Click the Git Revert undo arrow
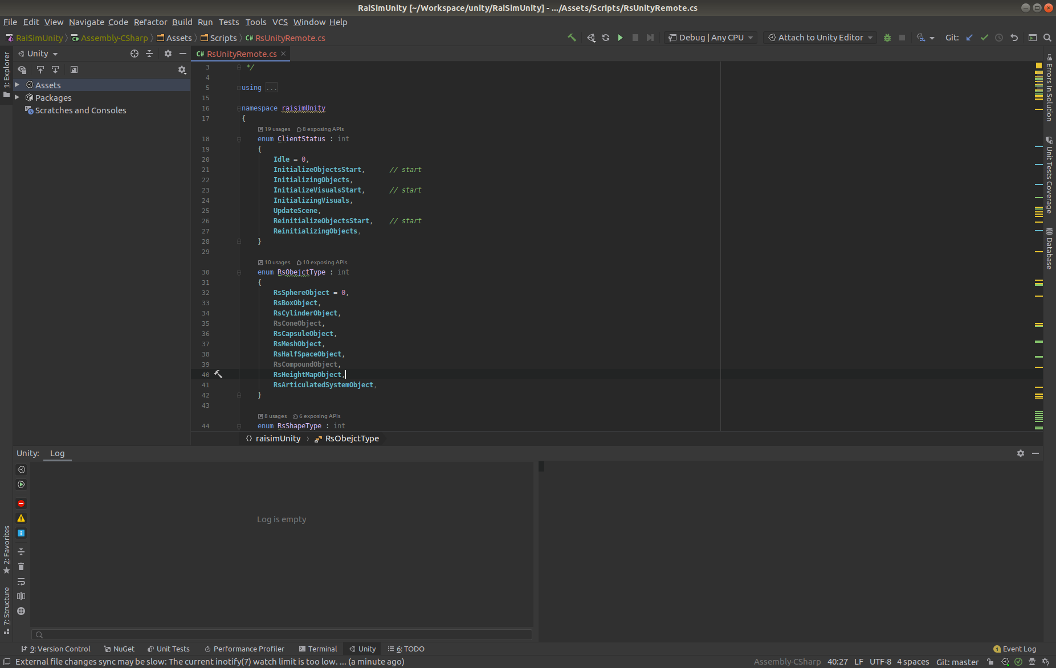 pos(1014,38)
